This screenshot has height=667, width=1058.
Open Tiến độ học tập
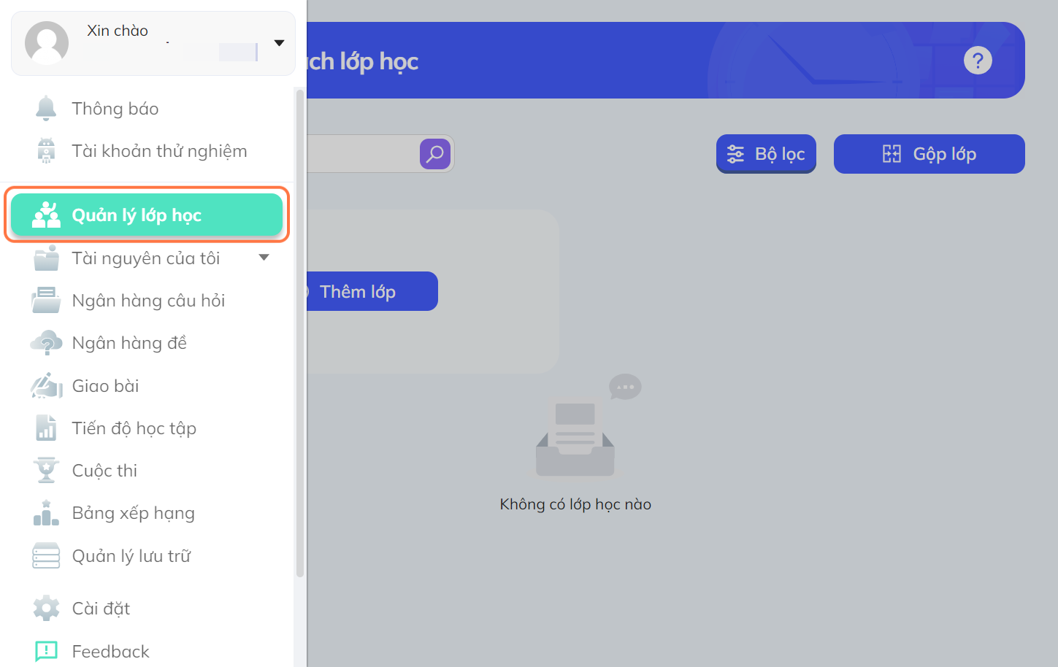tap(134, 428)
